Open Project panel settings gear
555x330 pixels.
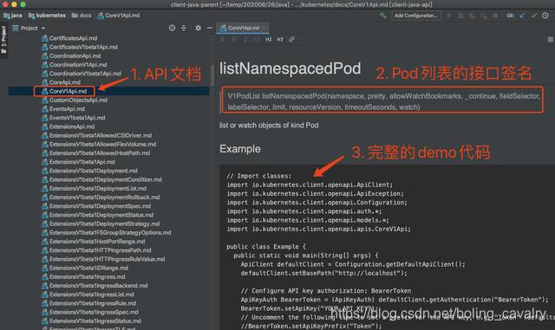click(x=199, y=28)
